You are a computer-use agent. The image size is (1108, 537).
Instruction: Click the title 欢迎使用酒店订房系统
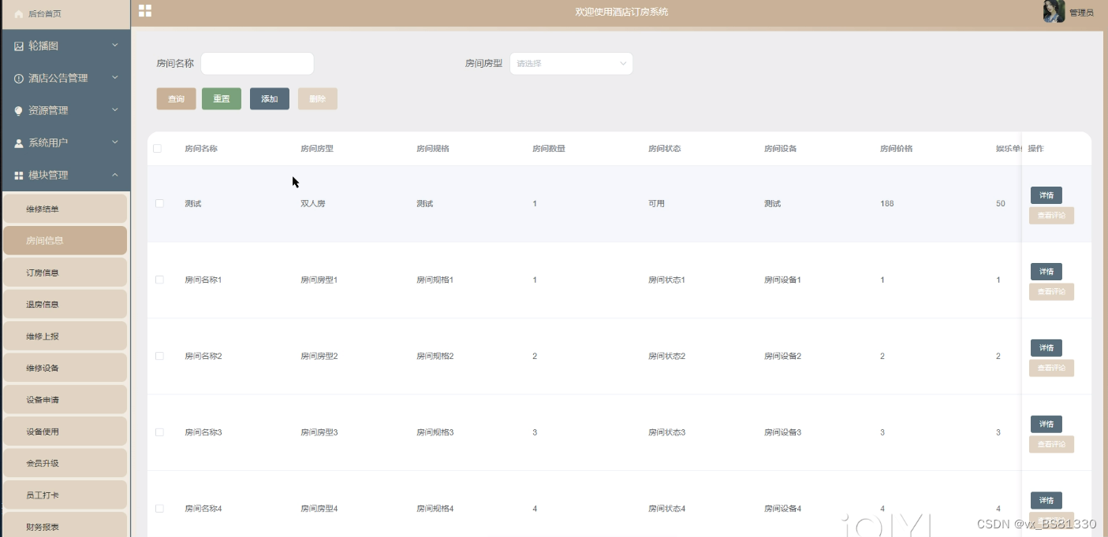click(x=622, y=12)
